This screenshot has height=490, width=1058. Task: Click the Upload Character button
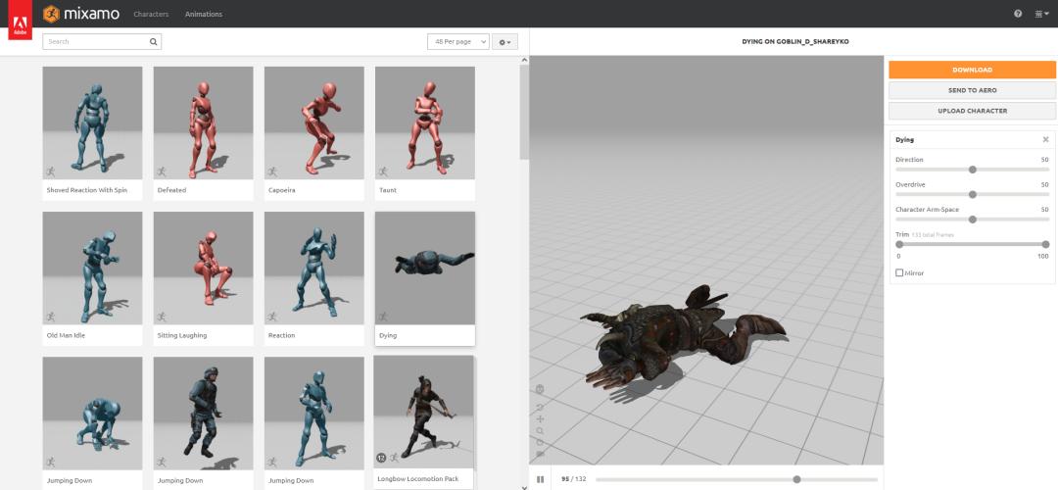(x=972, y=111)
